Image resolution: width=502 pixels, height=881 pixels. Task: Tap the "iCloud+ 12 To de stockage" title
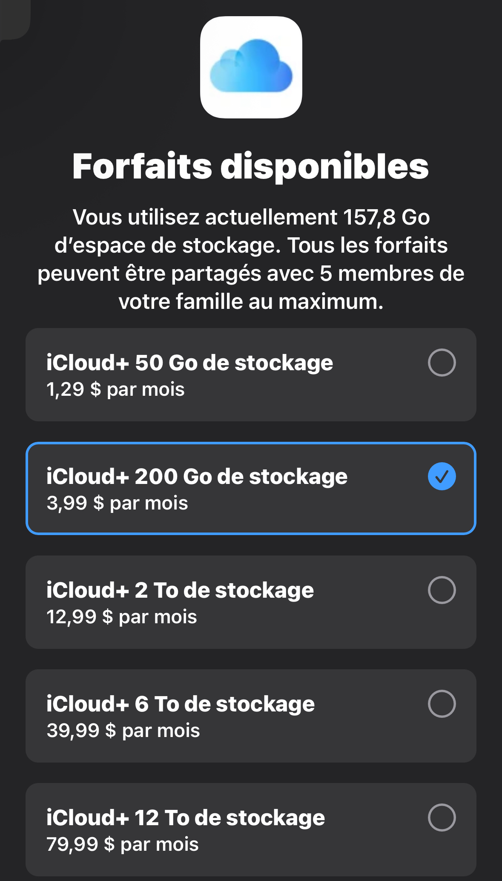[186, 818]
